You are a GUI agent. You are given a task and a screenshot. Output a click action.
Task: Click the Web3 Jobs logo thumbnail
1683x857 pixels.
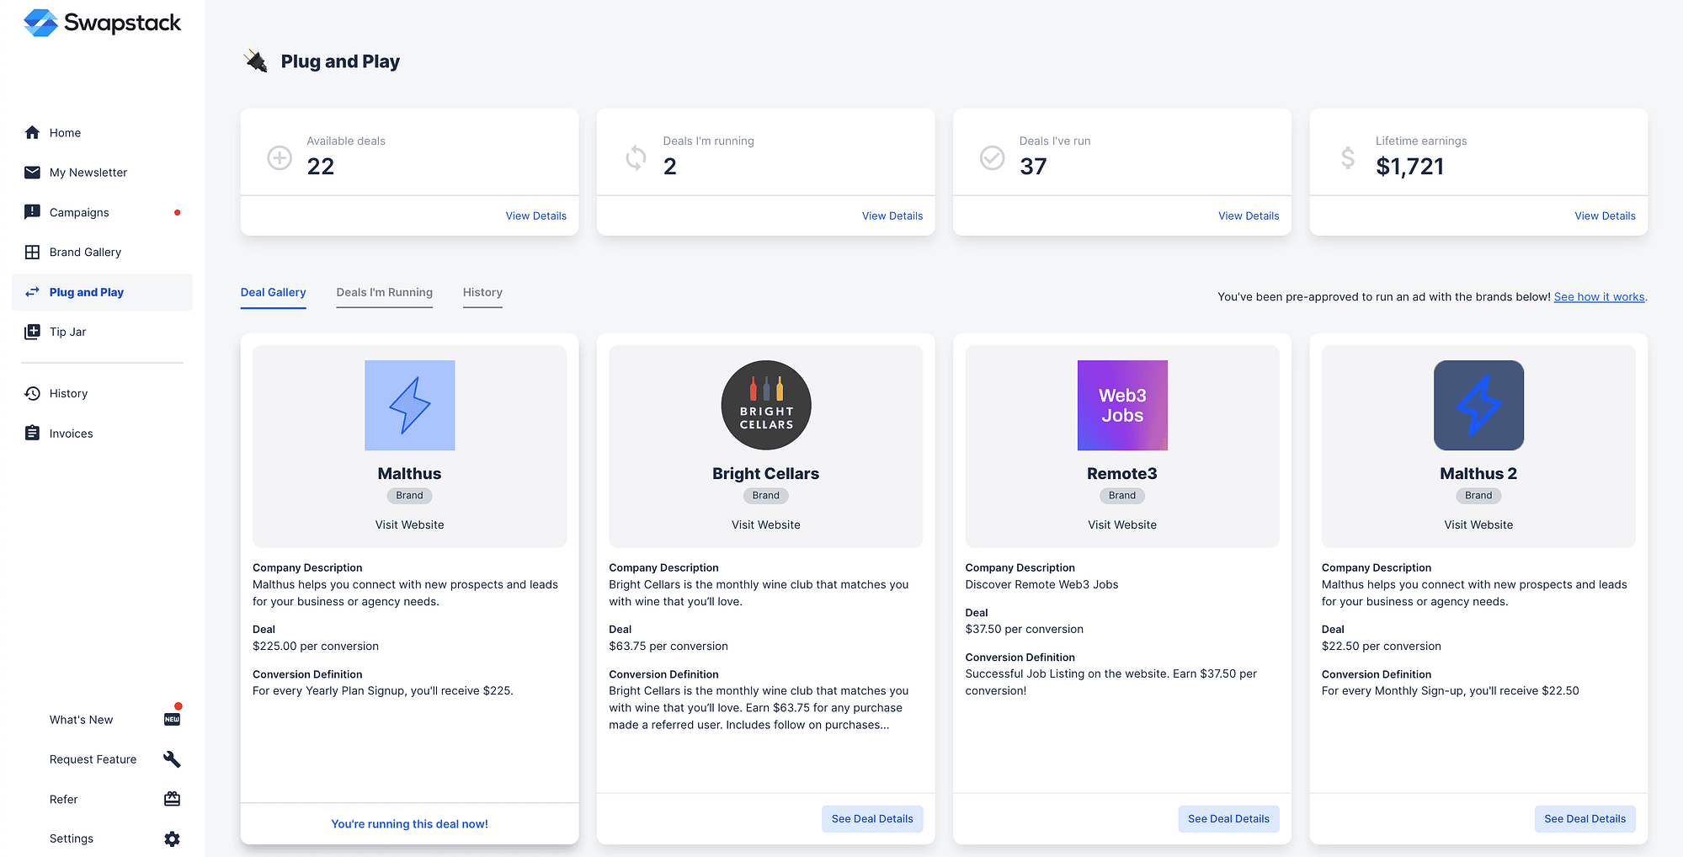click(1122, 405)
